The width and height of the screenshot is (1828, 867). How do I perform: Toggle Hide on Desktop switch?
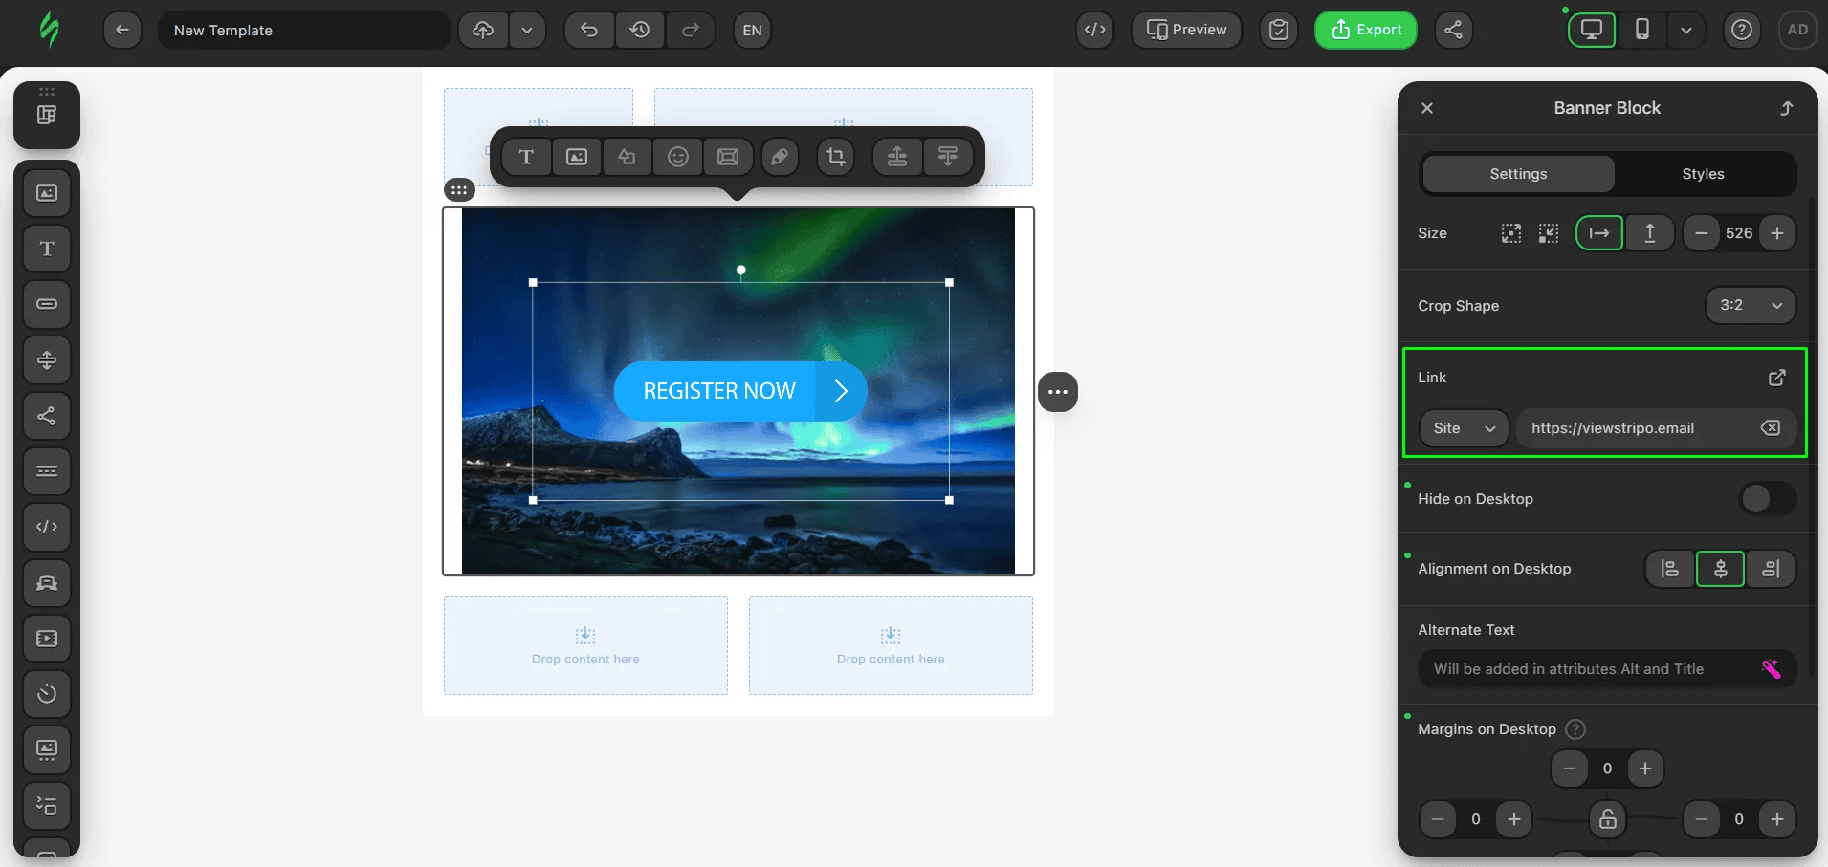(x=1767, y=499)
